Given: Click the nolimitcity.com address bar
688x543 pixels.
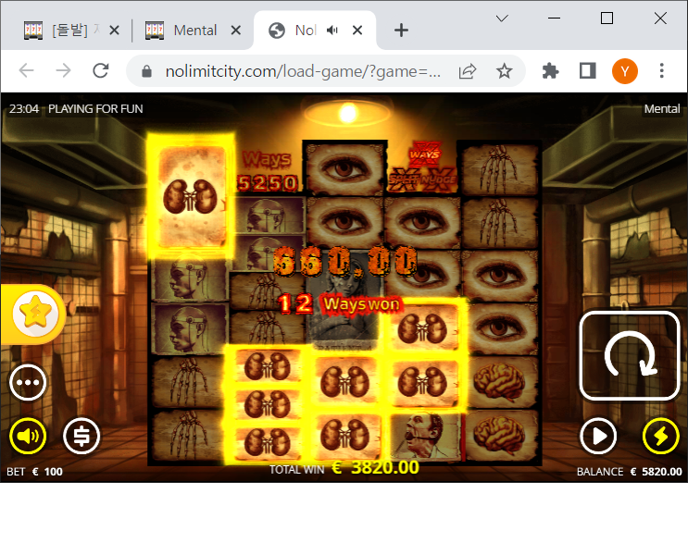Looking at the screenshot, I should coord(303,71).
